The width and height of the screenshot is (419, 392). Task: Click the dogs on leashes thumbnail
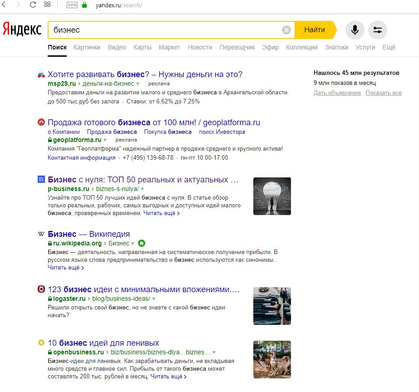click(272, 359)
